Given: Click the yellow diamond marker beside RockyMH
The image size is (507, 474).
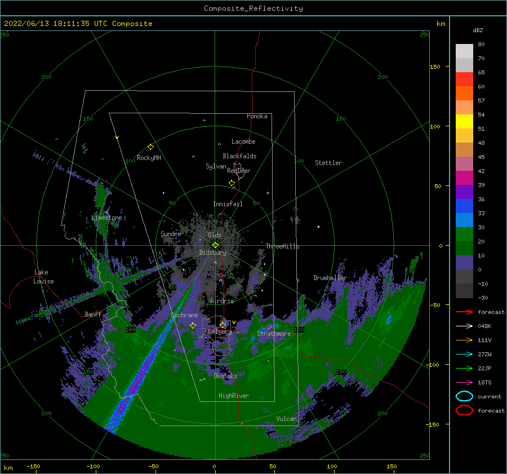Looking at the screenshot, I should [150, 147].
